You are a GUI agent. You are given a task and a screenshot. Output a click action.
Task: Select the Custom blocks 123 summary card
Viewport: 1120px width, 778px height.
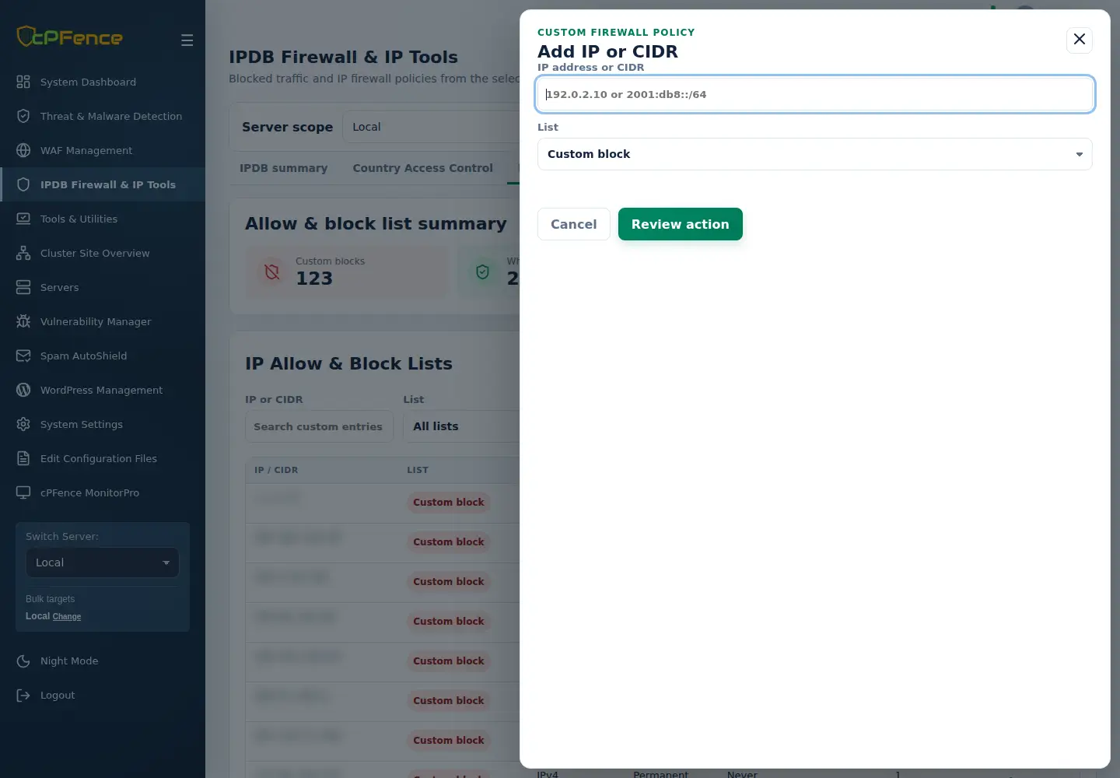(x=348, y=272)
